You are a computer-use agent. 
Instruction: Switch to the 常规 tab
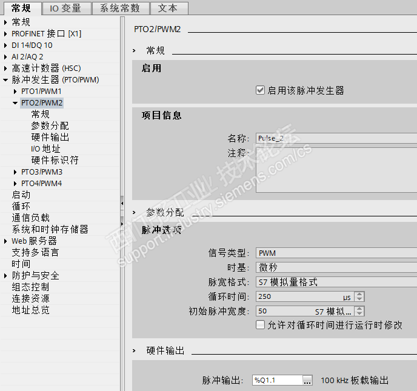(x=21, y=8)
